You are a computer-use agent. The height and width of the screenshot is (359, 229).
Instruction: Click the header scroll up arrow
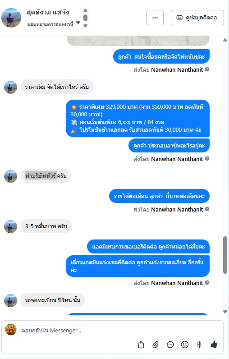click(85, 10)
